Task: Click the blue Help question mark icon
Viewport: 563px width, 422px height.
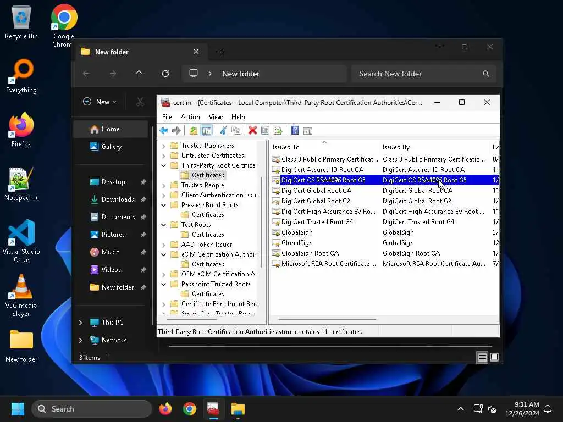Action: click(x=295, y=131)
